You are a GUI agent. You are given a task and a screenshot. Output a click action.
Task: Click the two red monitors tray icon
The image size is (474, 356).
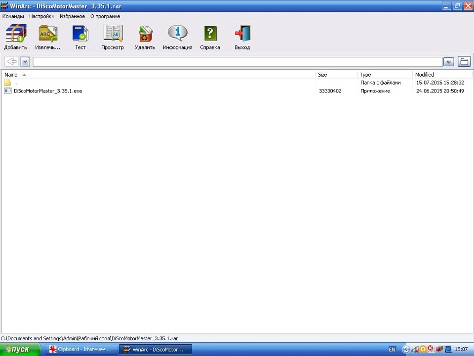(x=439, y=350)
